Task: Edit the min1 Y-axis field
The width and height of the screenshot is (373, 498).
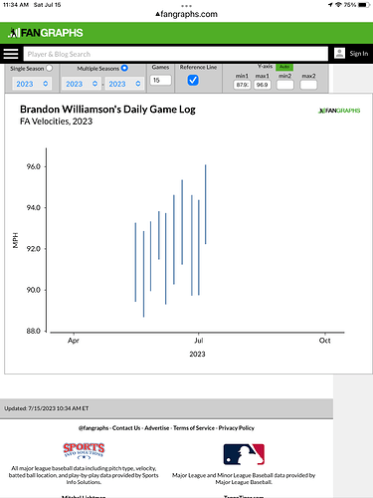Action: (242, 85)
